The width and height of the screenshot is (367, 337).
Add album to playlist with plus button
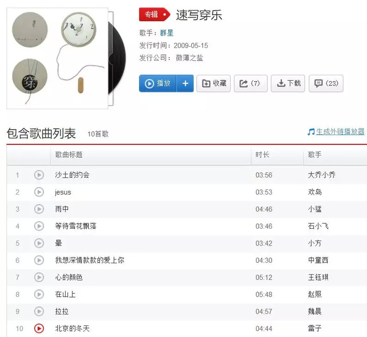pyautogui.click(x=185, y=83)
